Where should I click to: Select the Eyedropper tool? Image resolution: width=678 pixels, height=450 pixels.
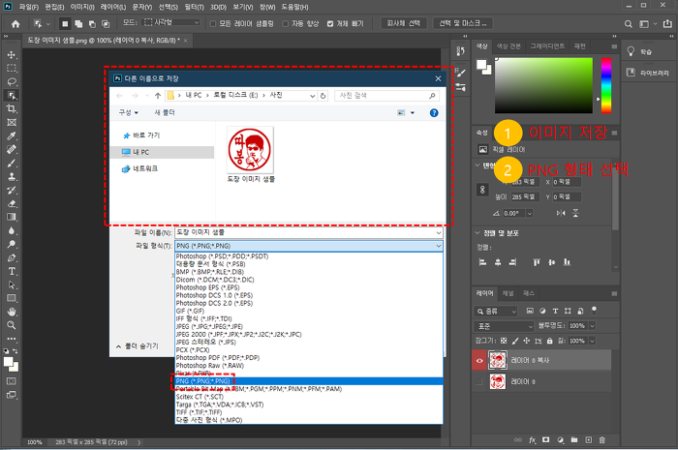[12, 136]
